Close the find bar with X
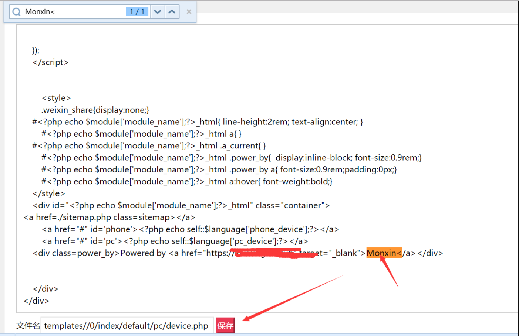This screenshot has width=519, height=336. [x=189, y=12]
